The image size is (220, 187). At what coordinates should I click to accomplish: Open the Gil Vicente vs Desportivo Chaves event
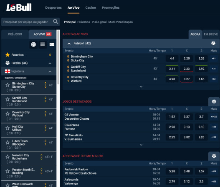77,117
